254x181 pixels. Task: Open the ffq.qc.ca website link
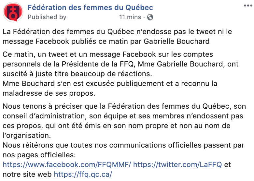click(83, 174)
